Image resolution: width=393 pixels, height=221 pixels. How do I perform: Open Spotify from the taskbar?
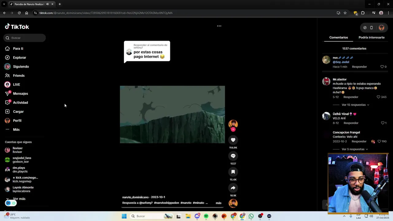pyautogui.click(x=206, y=216)
